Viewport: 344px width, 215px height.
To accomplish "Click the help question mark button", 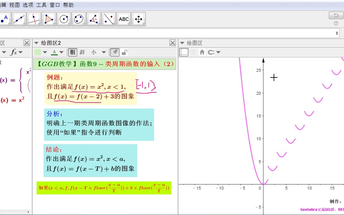I will click(335, 23).
